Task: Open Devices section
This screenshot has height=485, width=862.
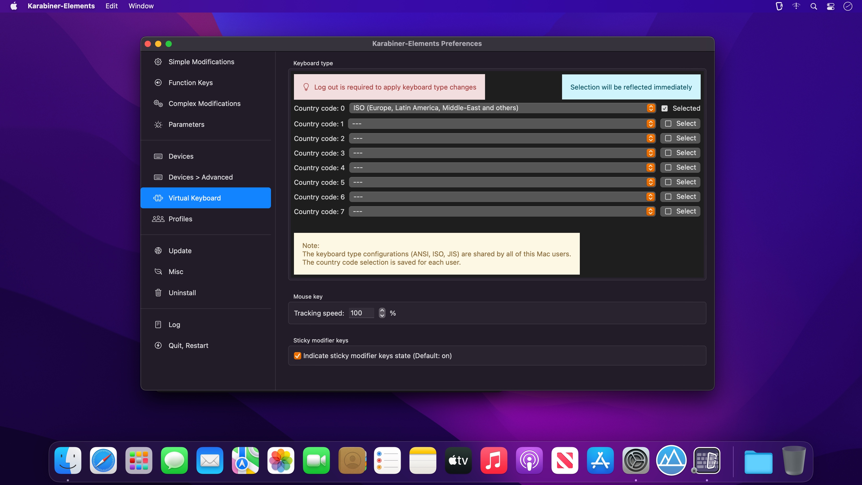Action: [x=181, y=156]
